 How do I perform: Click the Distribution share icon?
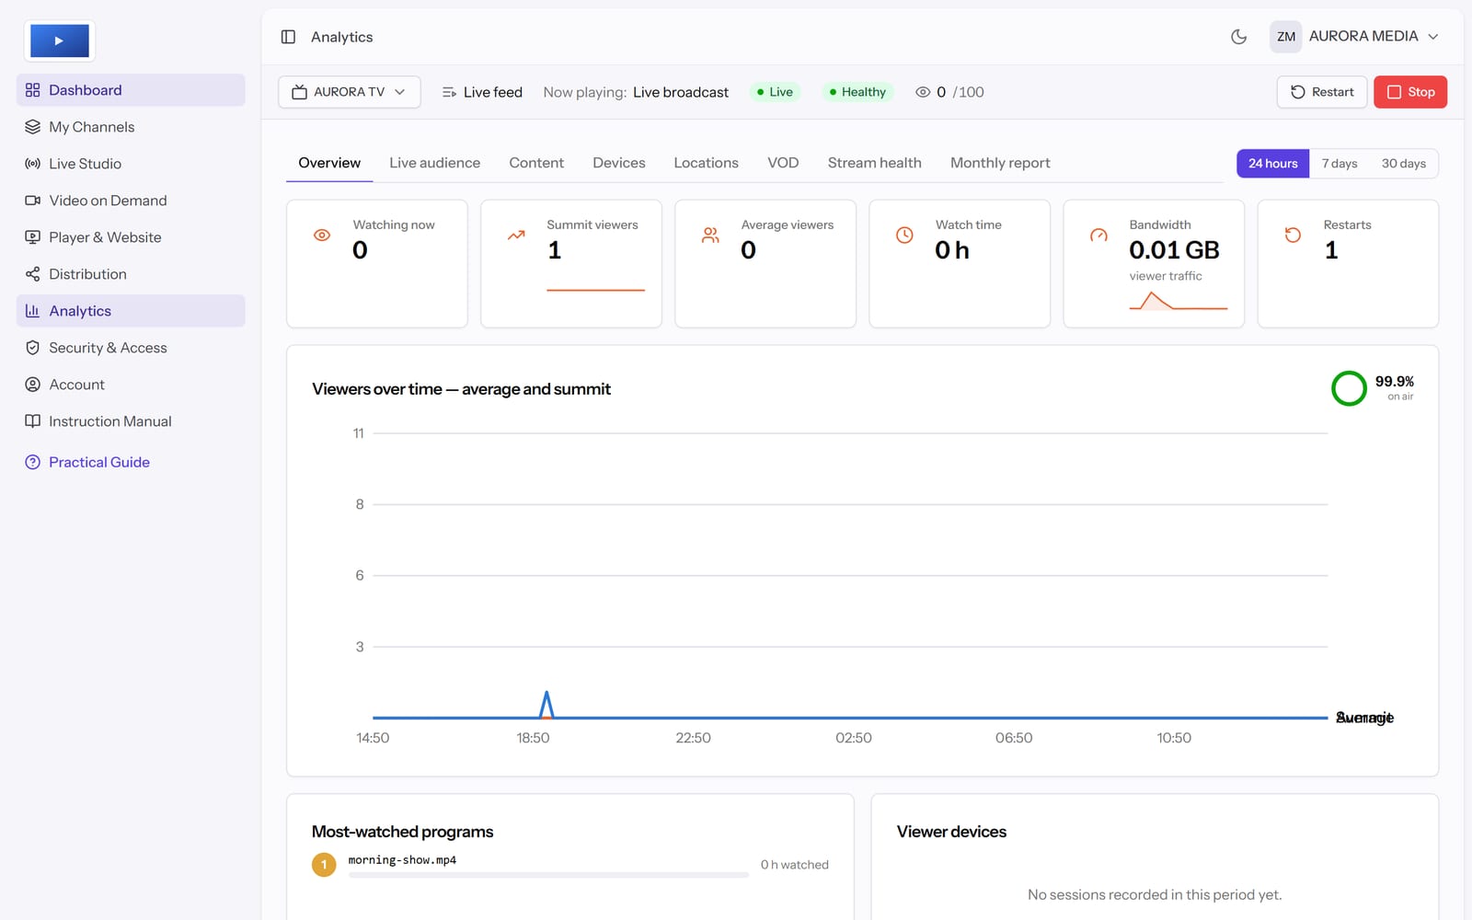(x=33, y=274)
